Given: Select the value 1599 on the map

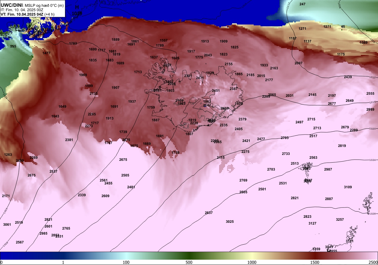Looking at the screenshot, I should (89, 86).
